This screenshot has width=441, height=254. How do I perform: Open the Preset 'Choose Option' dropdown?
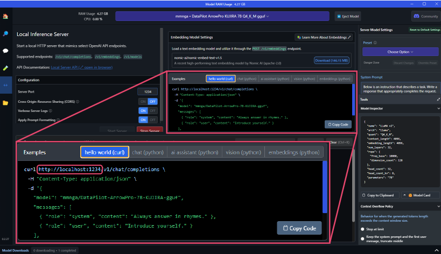pos(400,52)
